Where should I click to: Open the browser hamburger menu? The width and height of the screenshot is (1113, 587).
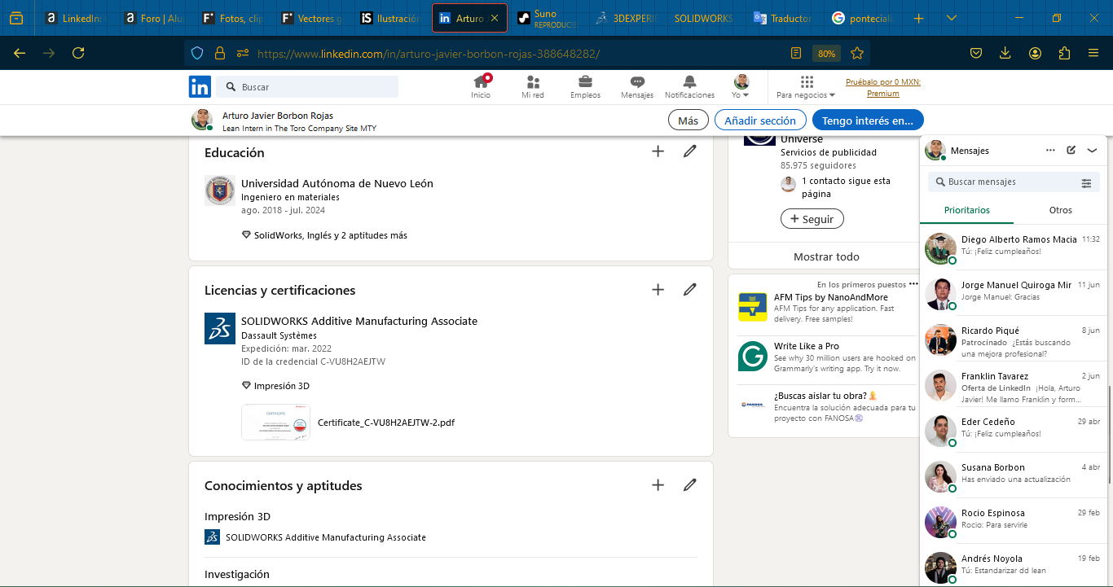(x=1093, y=53)
